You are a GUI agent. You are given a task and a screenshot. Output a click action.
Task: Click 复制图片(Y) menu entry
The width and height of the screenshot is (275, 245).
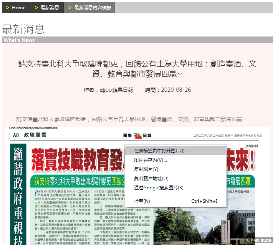[x=146, y=169]
